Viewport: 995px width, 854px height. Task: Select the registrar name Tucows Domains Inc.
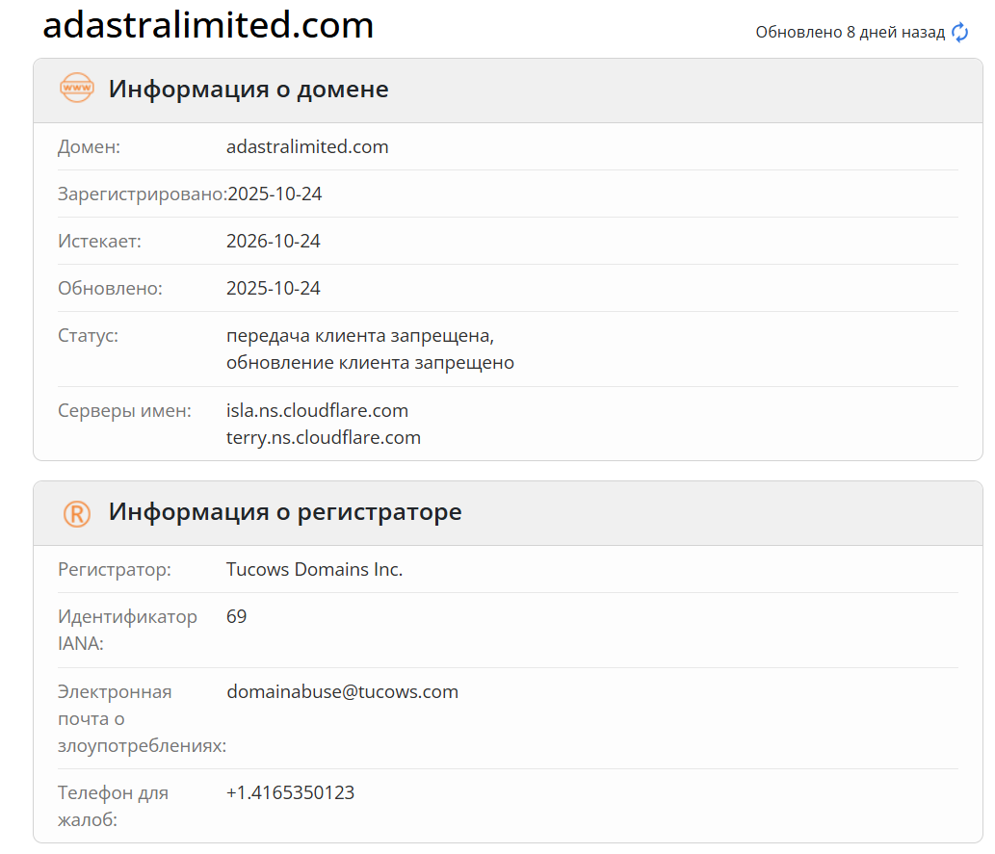tap(314, 569)
